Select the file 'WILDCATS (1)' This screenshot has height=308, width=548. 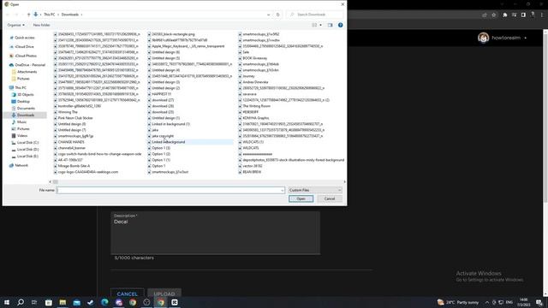[253, 142]
